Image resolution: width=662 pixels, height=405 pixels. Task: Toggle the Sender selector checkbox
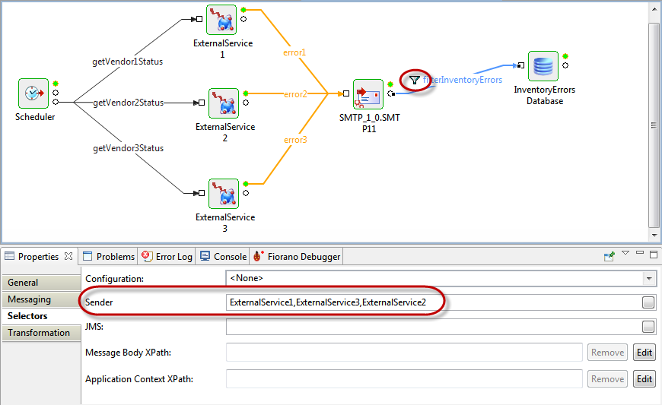pyautogui.click(x=648, y=303)
